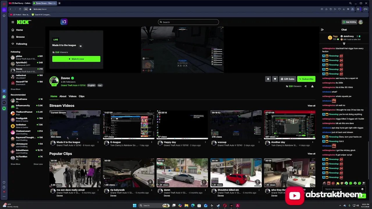Open the rip babywalk clip thumbnail
The image size is (372, 209).
(x=128, y=173)
